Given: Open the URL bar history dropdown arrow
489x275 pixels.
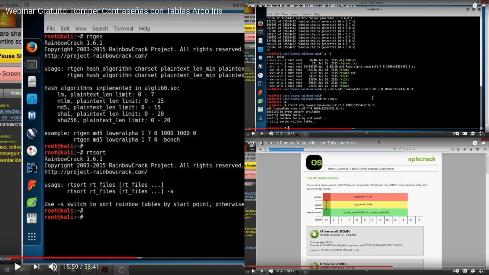Looking at the screenshot, I should click(391, 149).
